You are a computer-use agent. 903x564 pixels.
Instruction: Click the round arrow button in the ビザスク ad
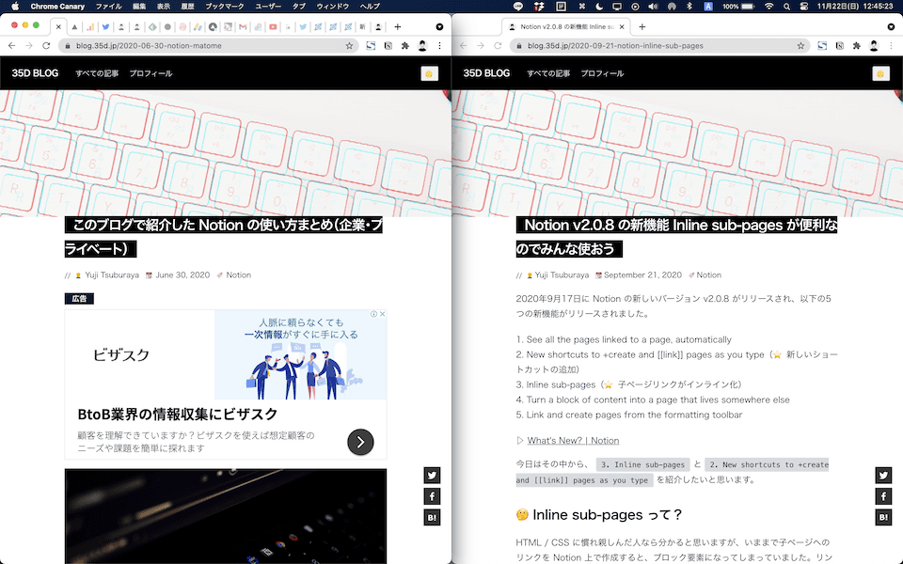tap(360, 442)
